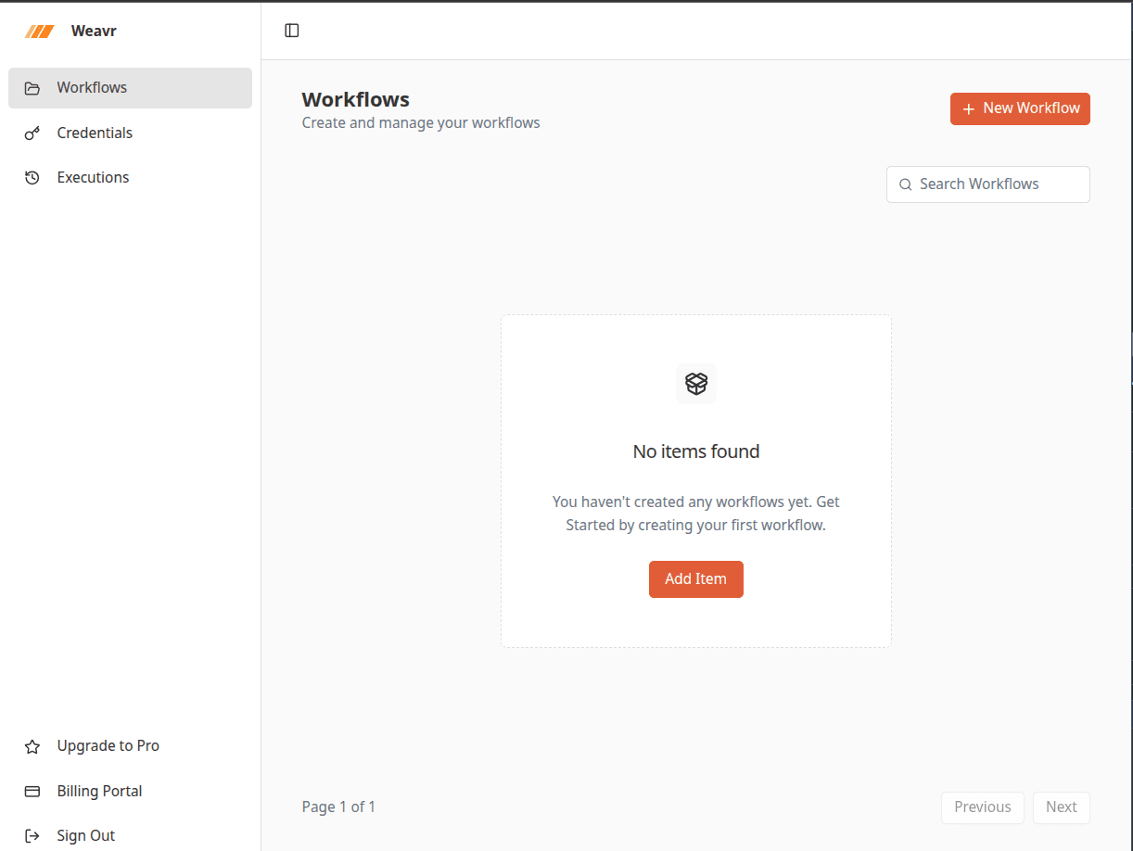Click the Previous pagination button
This screenshot has height=851, width=1133.
tap(982, 807)
